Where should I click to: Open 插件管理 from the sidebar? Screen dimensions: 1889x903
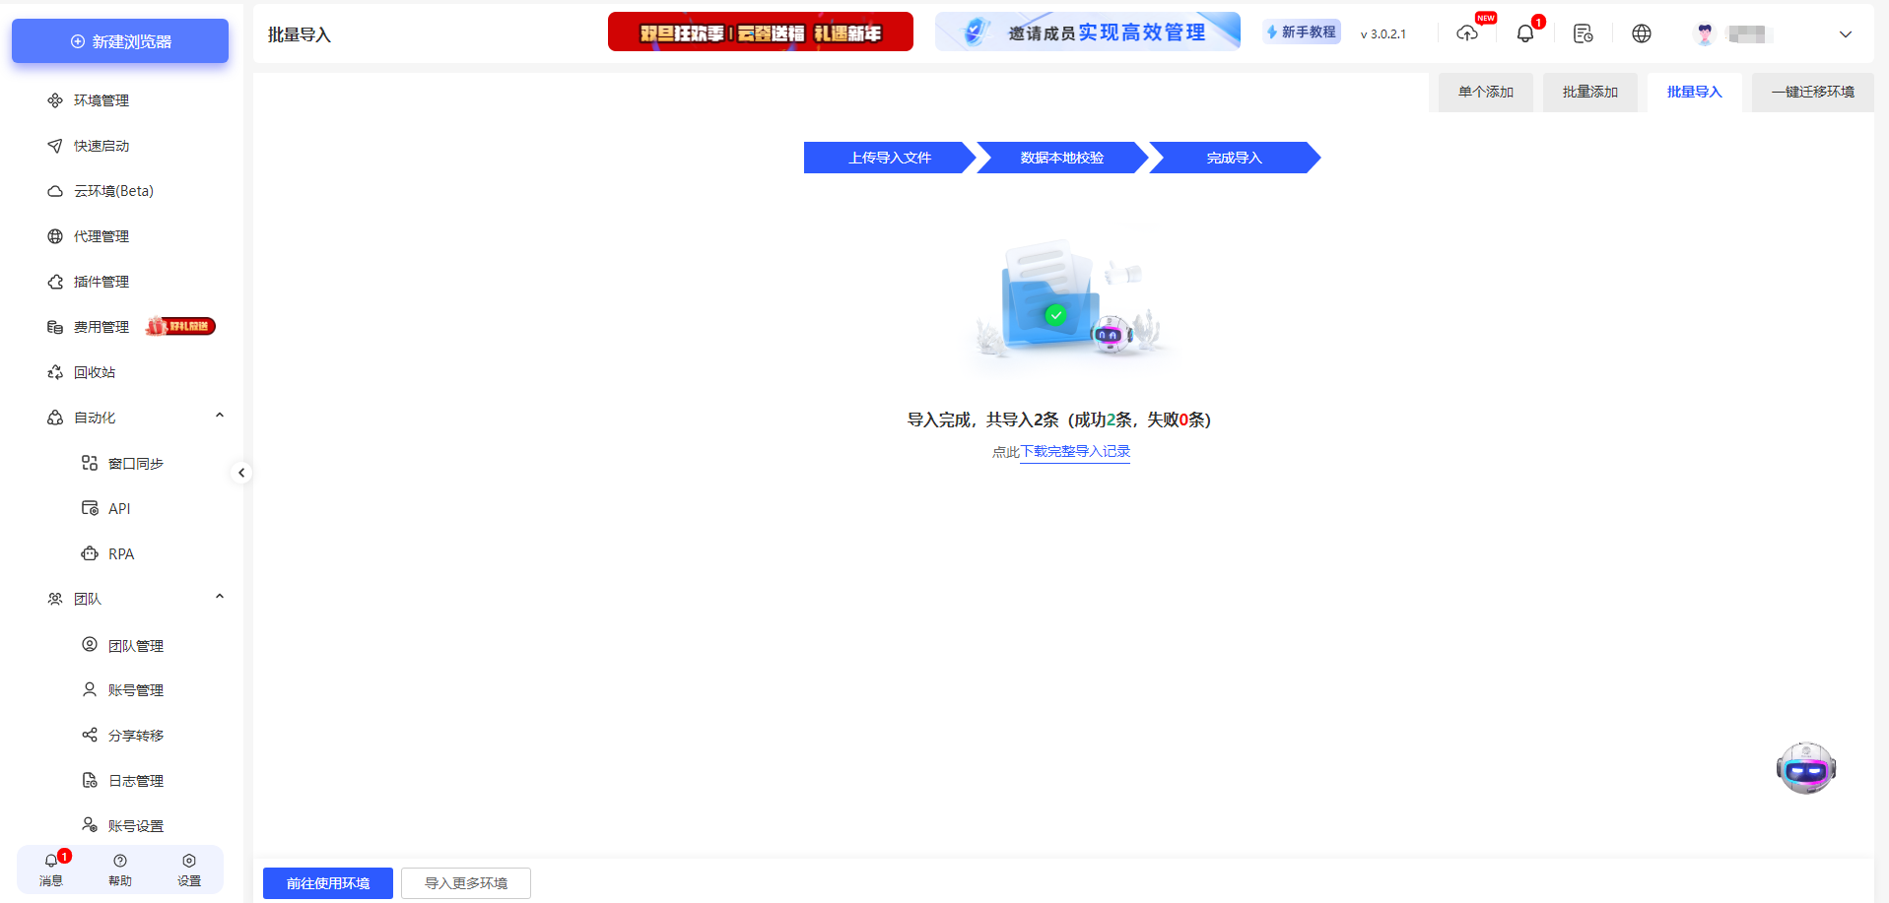pyautogui.click(x=102, y=281)
